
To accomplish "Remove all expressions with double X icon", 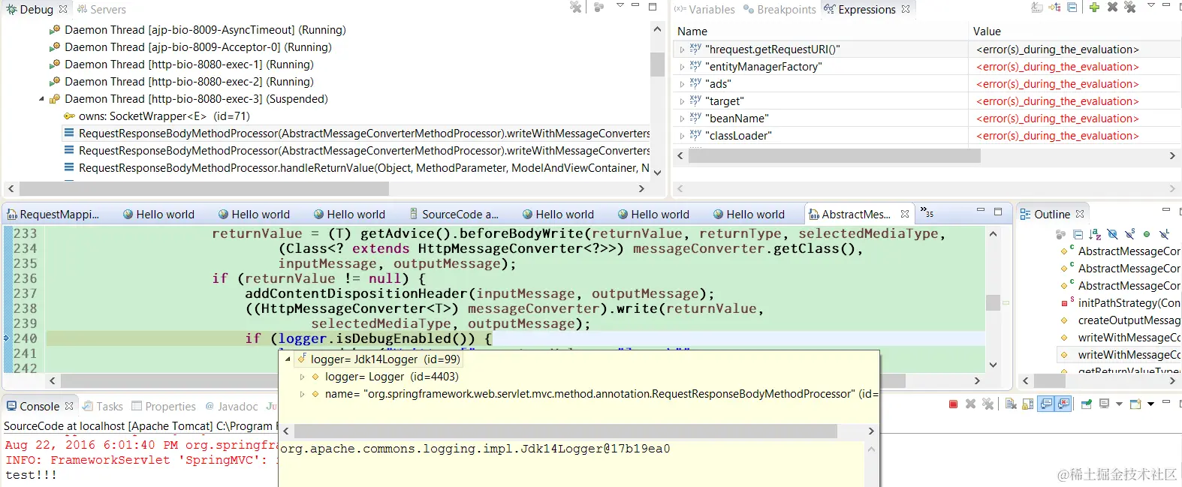I will coord(1129,7).
